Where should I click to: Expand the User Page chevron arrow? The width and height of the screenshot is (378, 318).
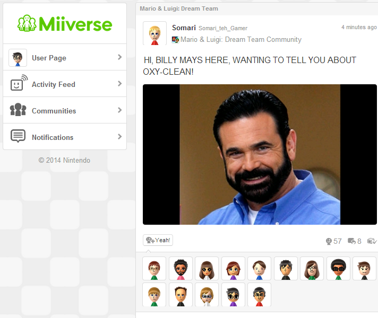point(119,57)
